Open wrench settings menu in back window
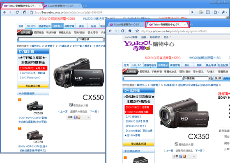The image size is (230, 163). (x=224, y=12)
